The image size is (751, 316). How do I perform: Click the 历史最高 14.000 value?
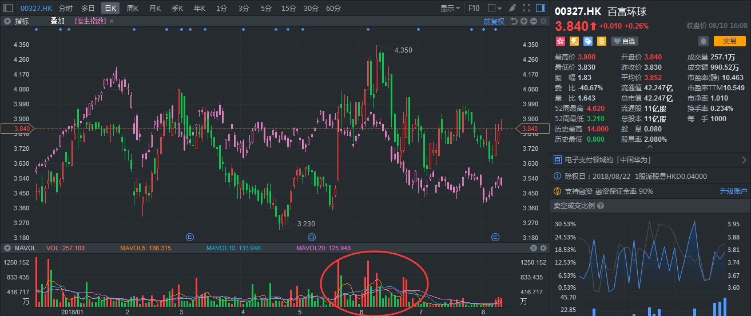pos(598,129)
